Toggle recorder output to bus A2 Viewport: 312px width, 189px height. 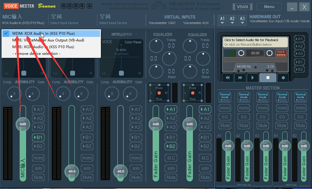pyautogui.click(x=299, y=46)
